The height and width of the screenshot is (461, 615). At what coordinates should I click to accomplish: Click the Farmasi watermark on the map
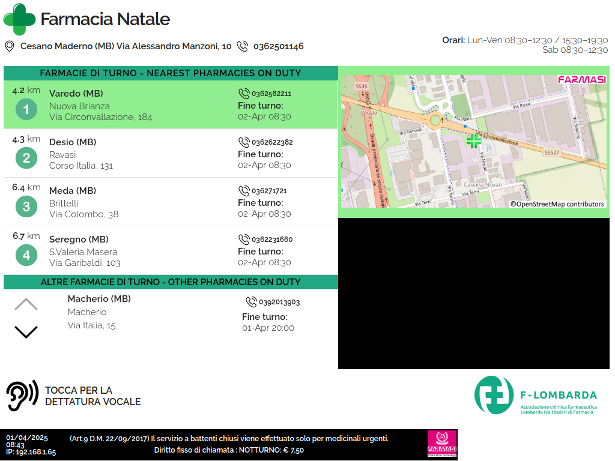tap(581, 80)
